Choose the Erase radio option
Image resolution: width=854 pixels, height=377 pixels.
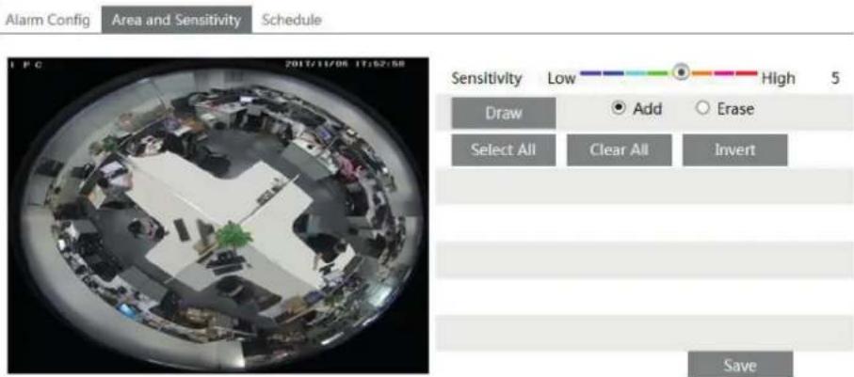click(702, 108)
